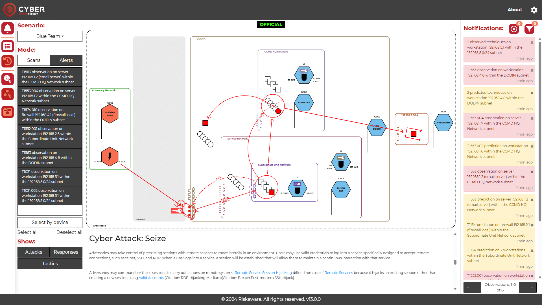Select the Service CSP hexagon node

[341, 189]
